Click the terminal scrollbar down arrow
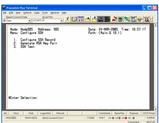This screenshot has height=123, width=159. point(156,109)
